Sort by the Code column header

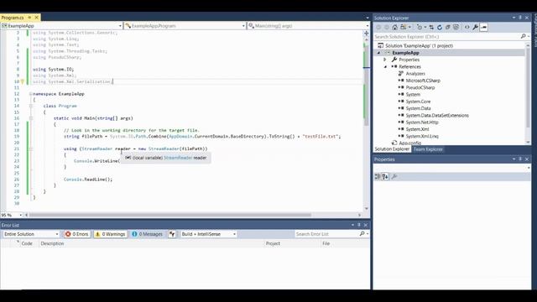(x=27, y=243)
